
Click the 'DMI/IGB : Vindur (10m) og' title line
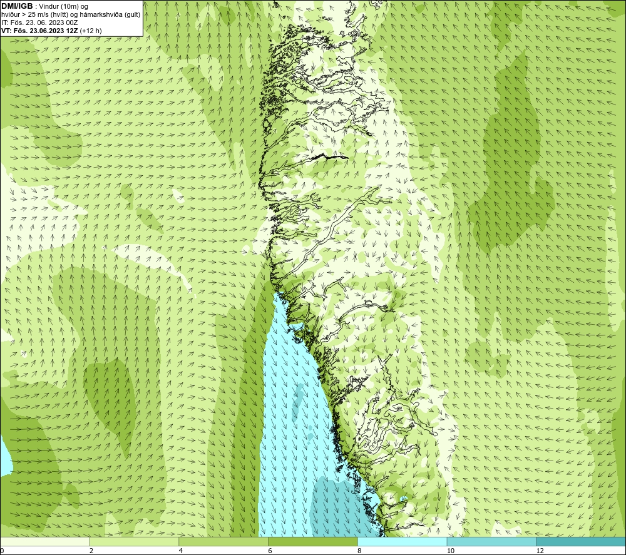click(x=44, y=6)
